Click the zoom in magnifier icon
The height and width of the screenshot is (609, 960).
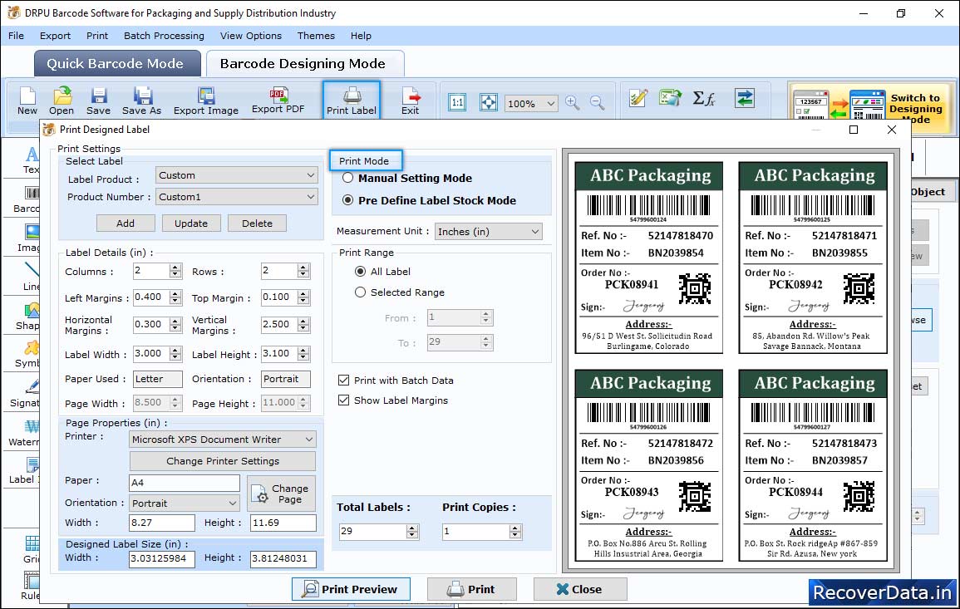tap(573, 103)
